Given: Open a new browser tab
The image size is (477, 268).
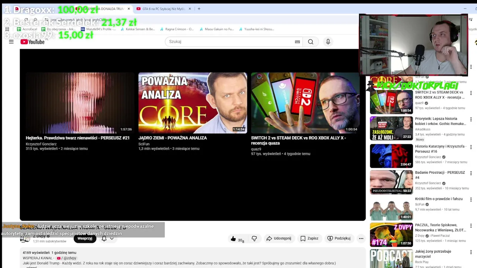Looking at the screenshot, I should (199, 9).
